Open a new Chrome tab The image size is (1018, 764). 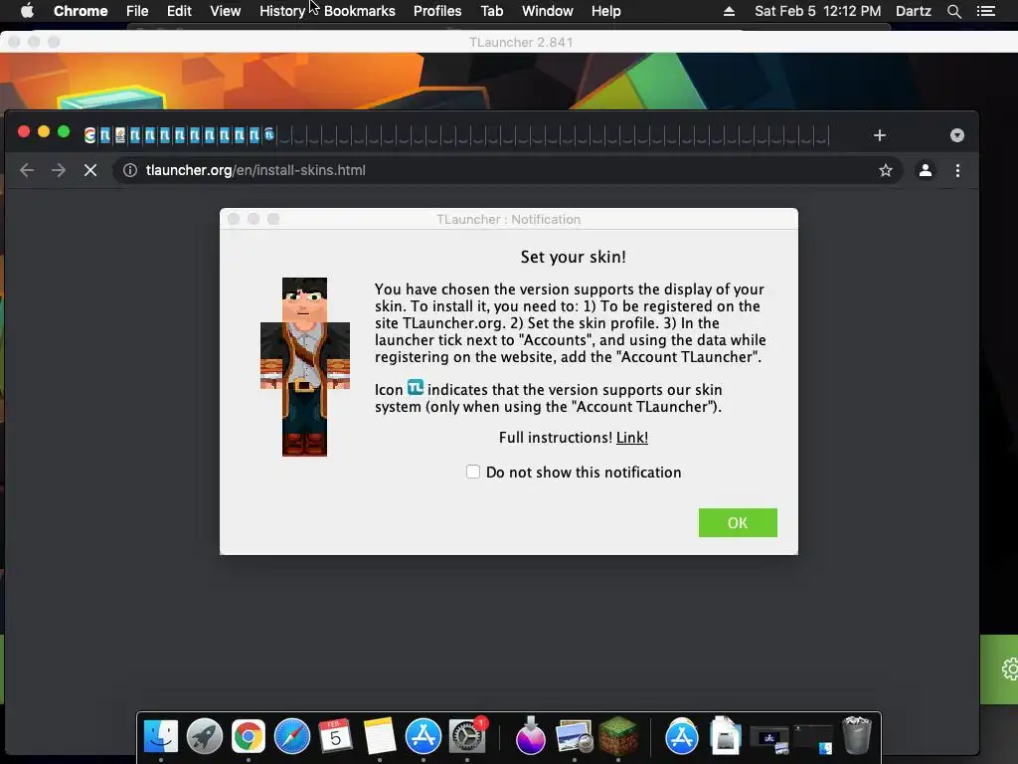click(x=880, y=135)
